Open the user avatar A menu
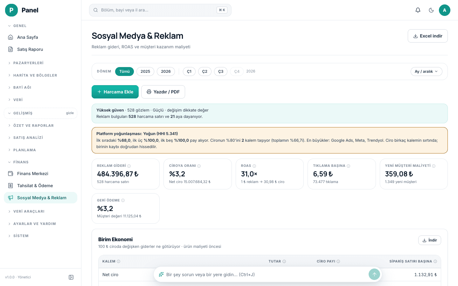Viewport: 458px width, 286px height. pos(445,10)
